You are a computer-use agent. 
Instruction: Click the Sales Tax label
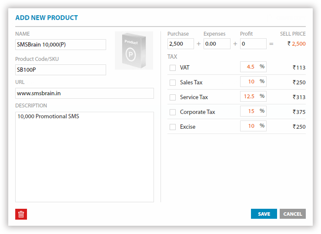coord(191,83)
